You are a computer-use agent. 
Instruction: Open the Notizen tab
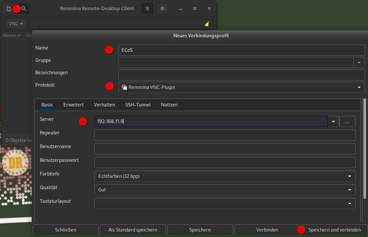pos(169,105)
